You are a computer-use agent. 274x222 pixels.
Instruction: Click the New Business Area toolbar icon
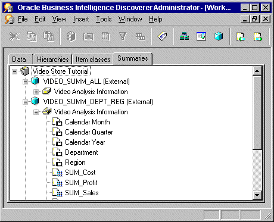coord(71,36)
